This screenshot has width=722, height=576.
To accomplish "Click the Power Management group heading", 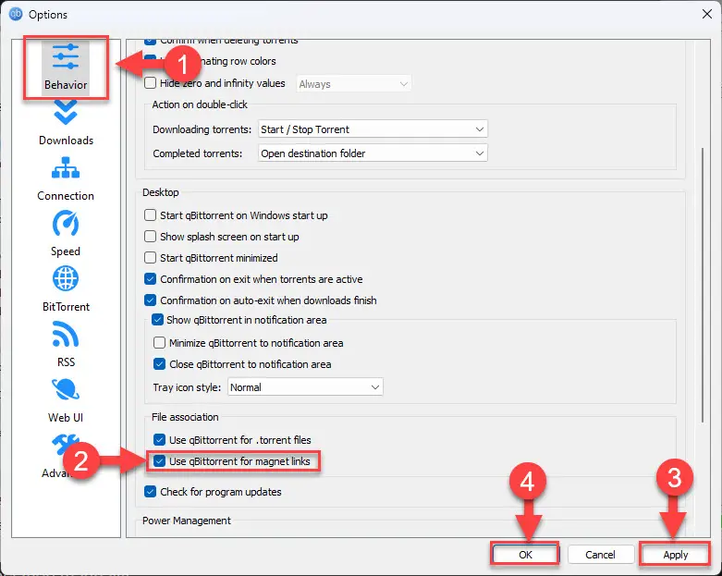I will tap(187, 521).
